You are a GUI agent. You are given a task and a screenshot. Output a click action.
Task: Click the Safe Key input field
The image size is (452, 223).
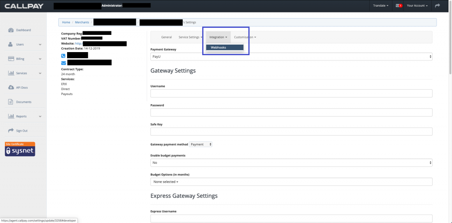pyautogui.click(x=291, y=132)
